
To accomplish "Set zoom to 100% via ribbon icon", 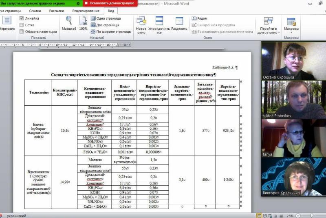I will coord(83,23).
